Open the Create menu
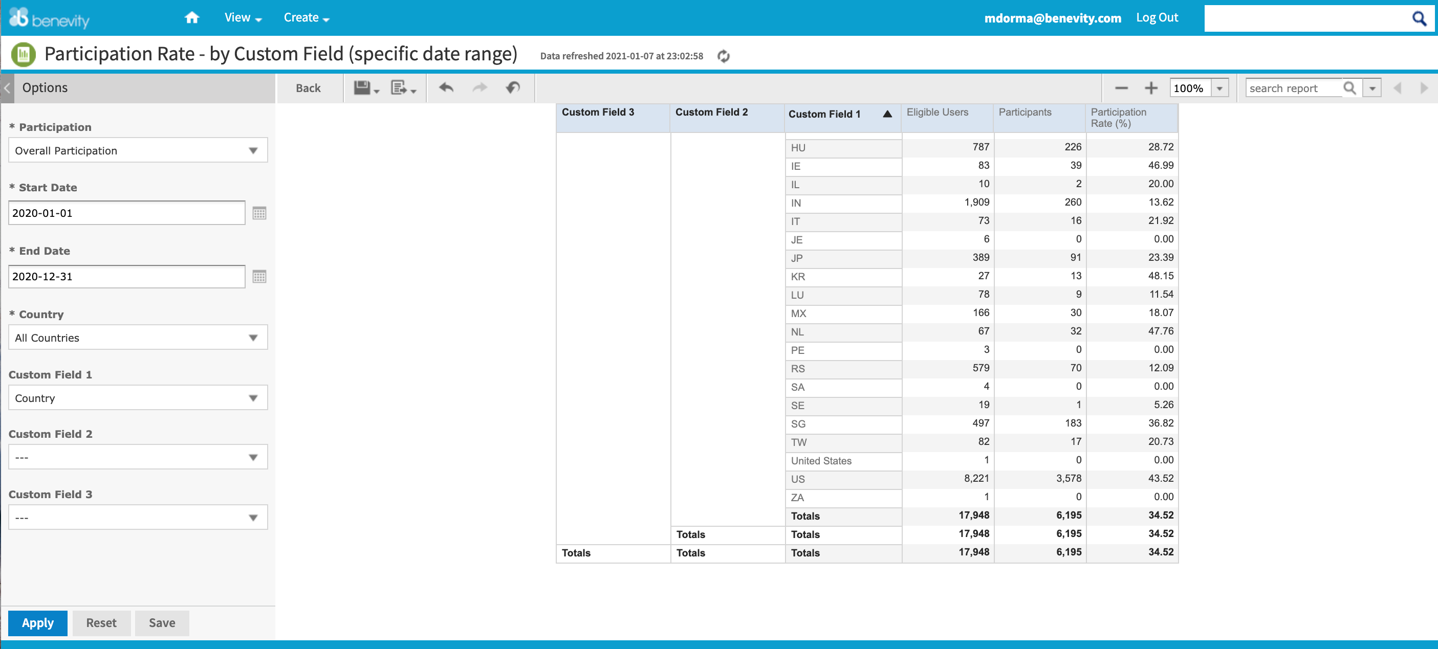 point(307,18)
